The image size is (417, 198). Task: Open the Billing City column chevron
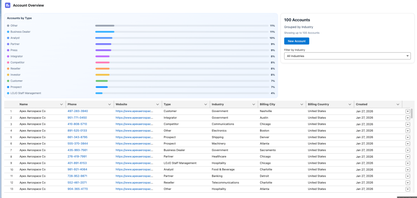pyautogui.click(x=302, y=104)
